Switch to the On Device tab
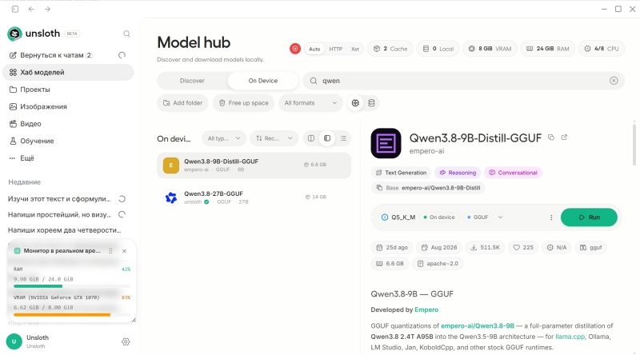Screen dimensions: 640x355 [x=263, y=81]
